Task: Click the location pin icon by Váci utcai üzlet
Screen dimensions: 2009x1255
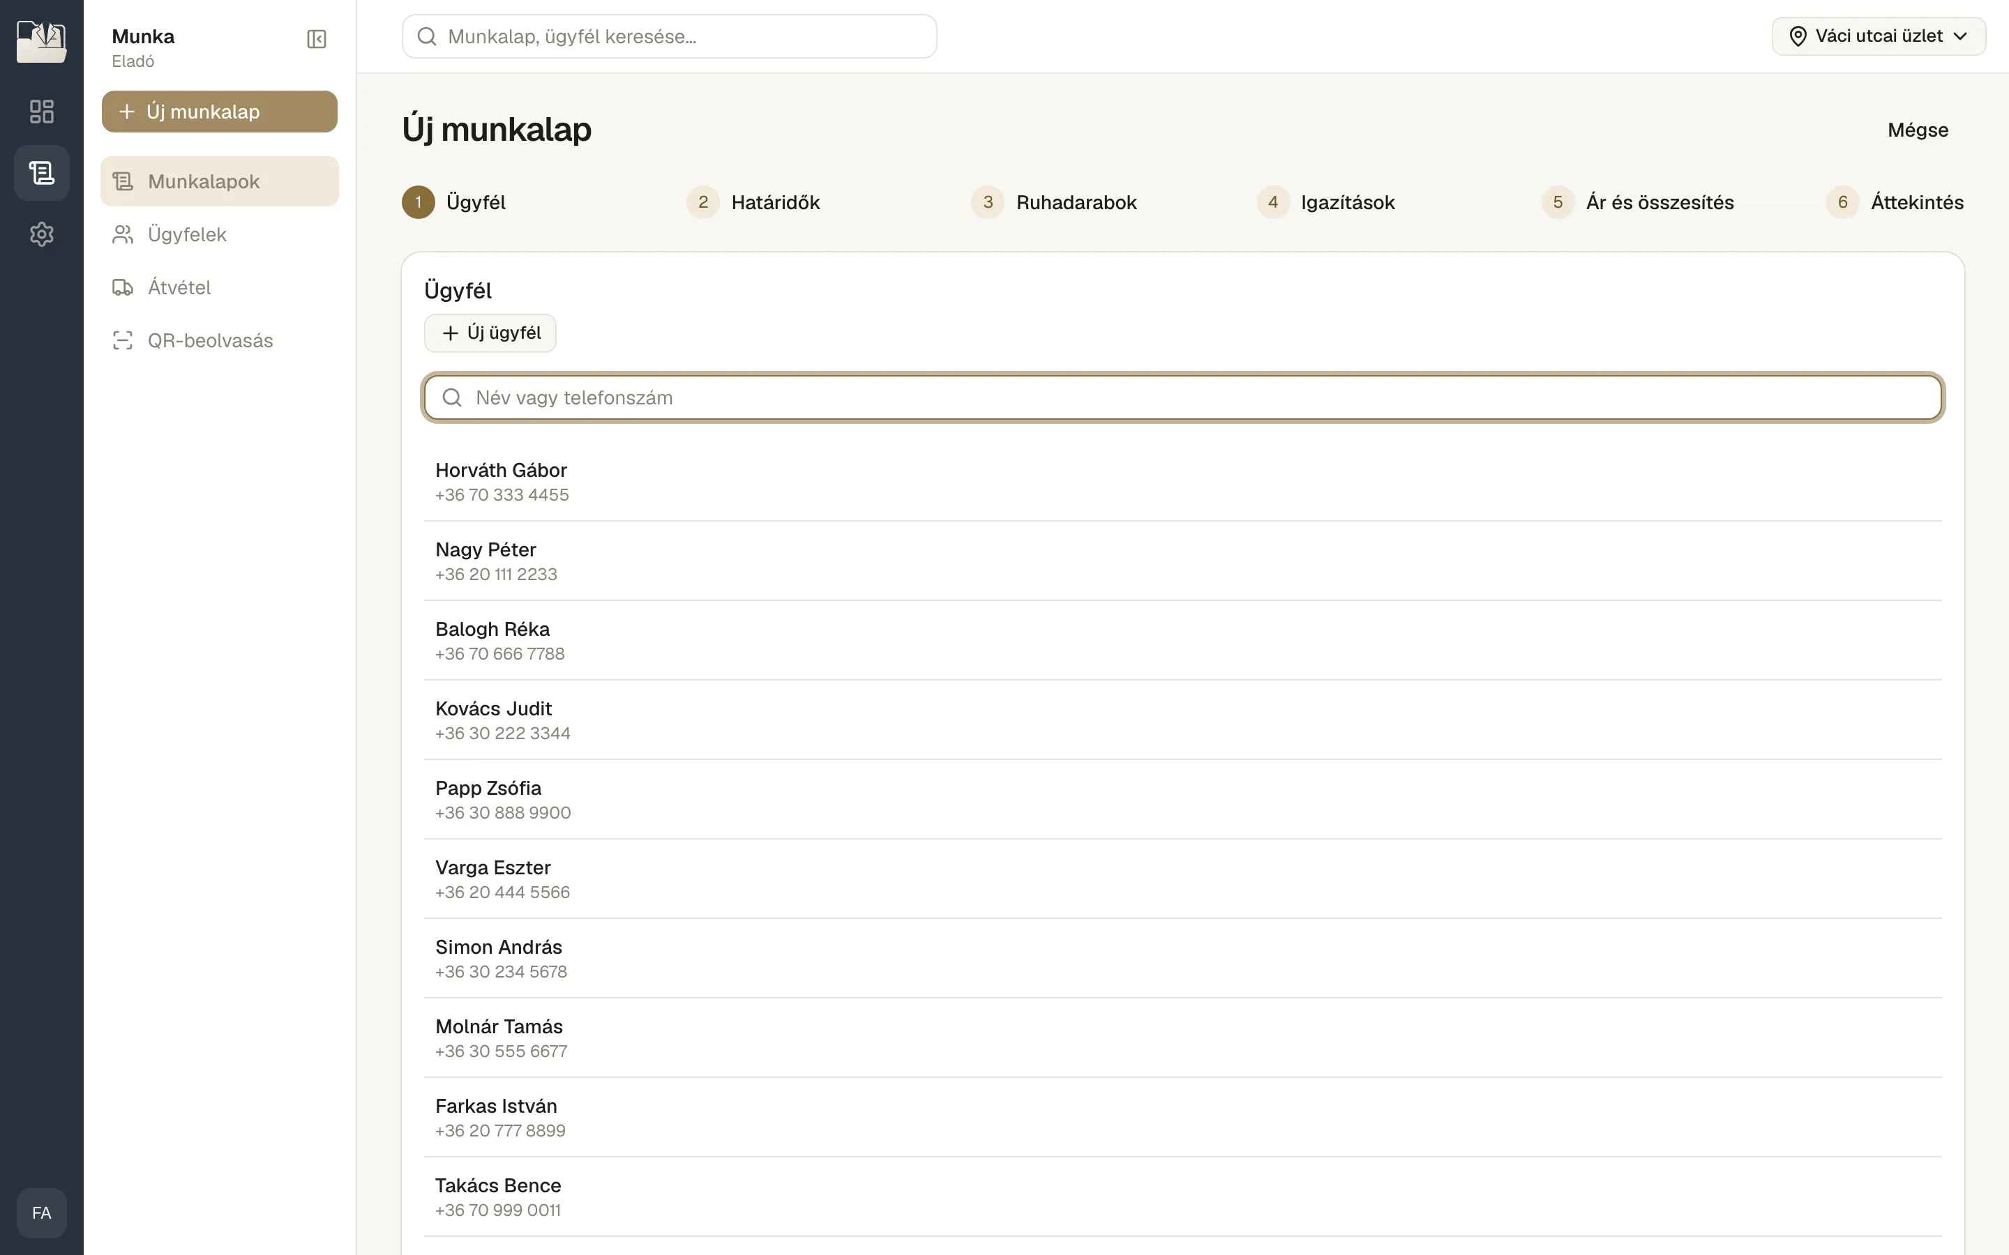Action: coord(1798,36)
